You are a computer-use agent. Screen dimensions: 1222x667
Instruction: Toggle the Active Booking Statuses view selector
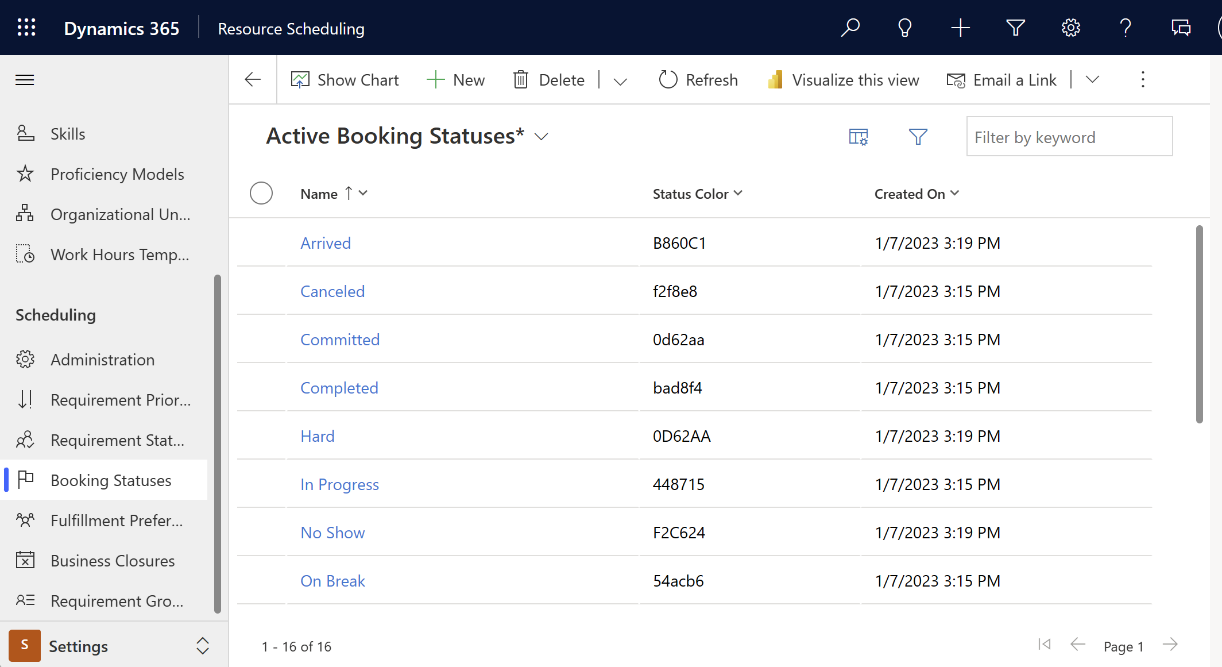[x=542, y=136]
